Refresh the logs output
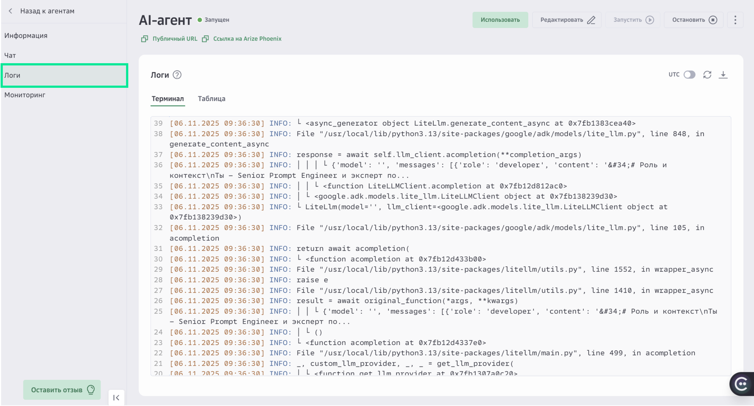The image size is (754, 406). 707,75
